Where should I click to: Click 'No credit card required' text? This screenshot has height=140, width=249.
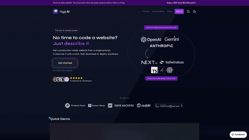[x=62, y=70]
